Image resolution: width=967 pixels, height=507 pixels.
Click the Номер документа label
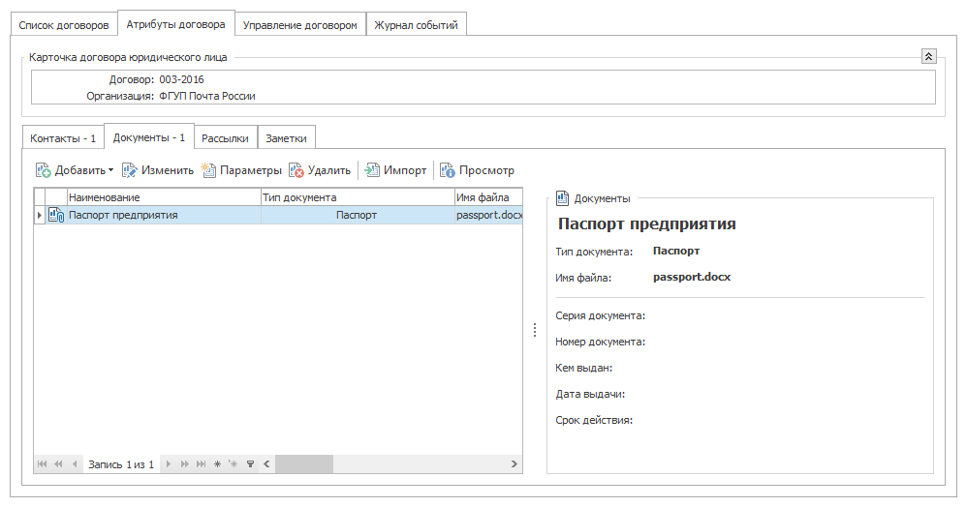coord(600,342)
